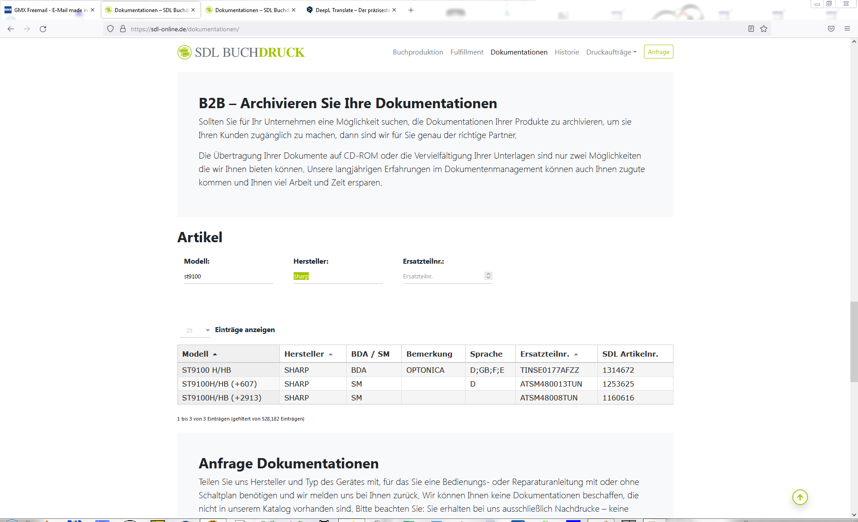The width and height of the screenshot is (858, 522).
Task: Click the vertical page scrollbar thumb
Action: click(x=854, y=341)
